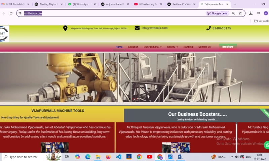
Task: Bookmark this page with the star icon
Action: coord(240,13)
